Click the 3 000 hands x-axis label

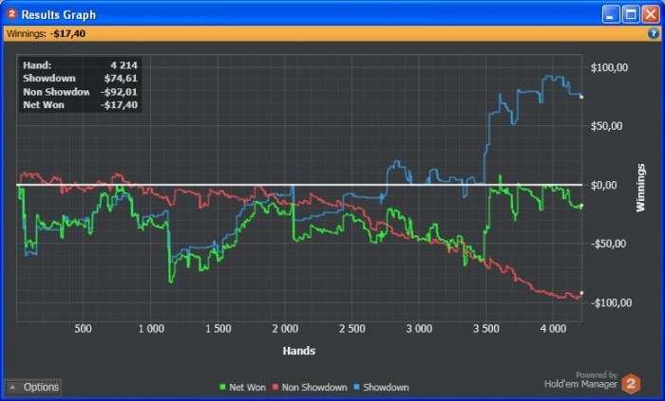(419, 329)
